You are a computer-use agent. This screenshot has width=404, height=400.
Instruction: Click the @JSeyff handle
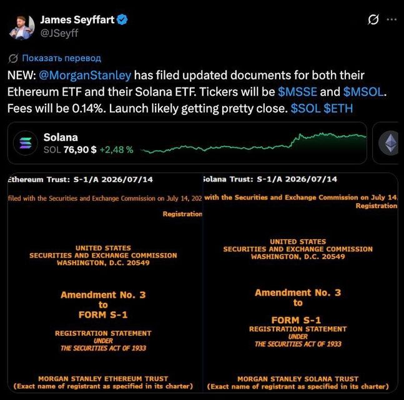point(59,33)
